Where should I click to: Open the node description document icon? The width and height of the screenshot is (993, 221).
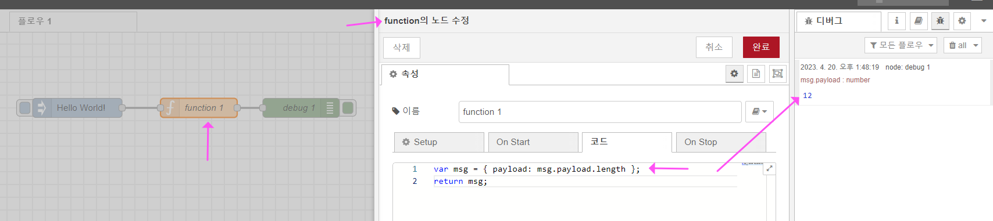click(756, 74)
